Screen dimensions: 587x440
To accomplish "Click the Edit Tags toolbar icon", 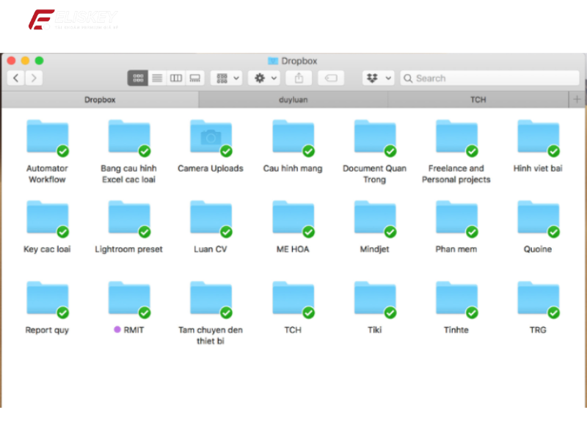I will 330,78.
